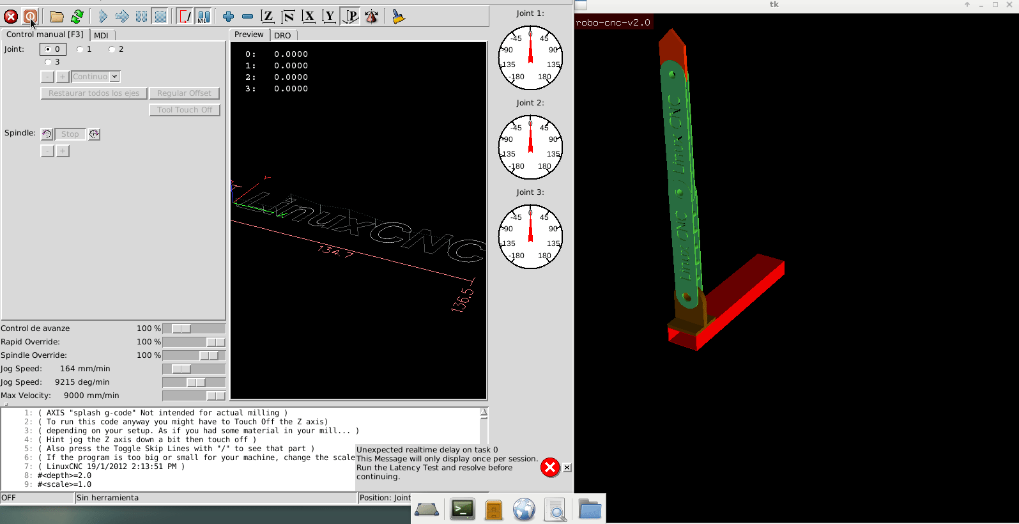Select Joint 3 radio button
Image resolution: width=1019 pixels, height=524 pixels.
click(x=52, y=62)
